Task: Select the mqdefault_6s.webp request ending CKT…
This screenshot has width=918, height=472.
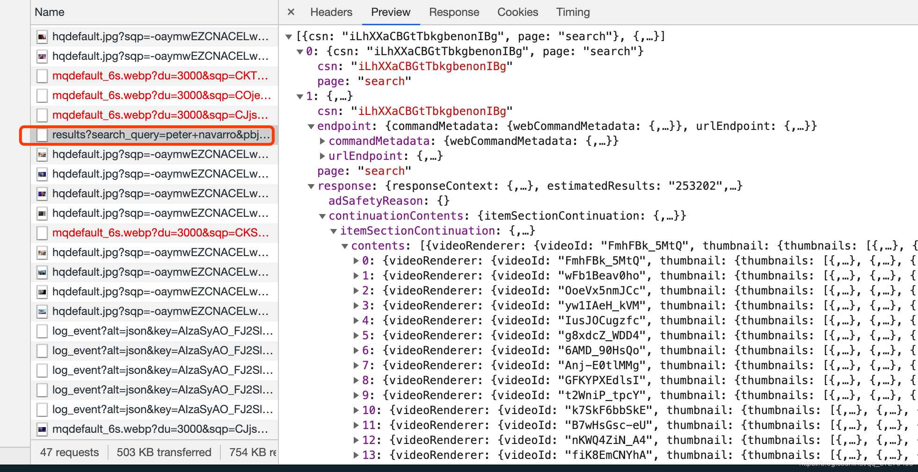Action: point(154,76)
